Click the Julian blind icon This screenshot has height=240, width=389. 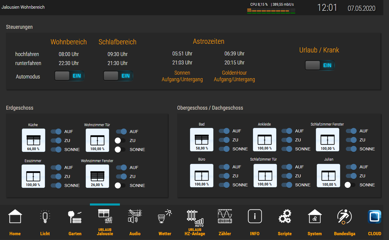(x=328, y=176)
